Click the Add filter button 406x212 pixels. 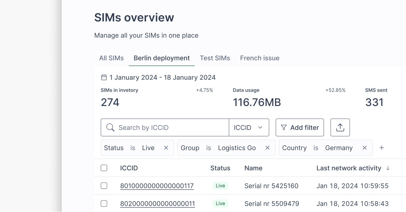[x=300, y=128]
